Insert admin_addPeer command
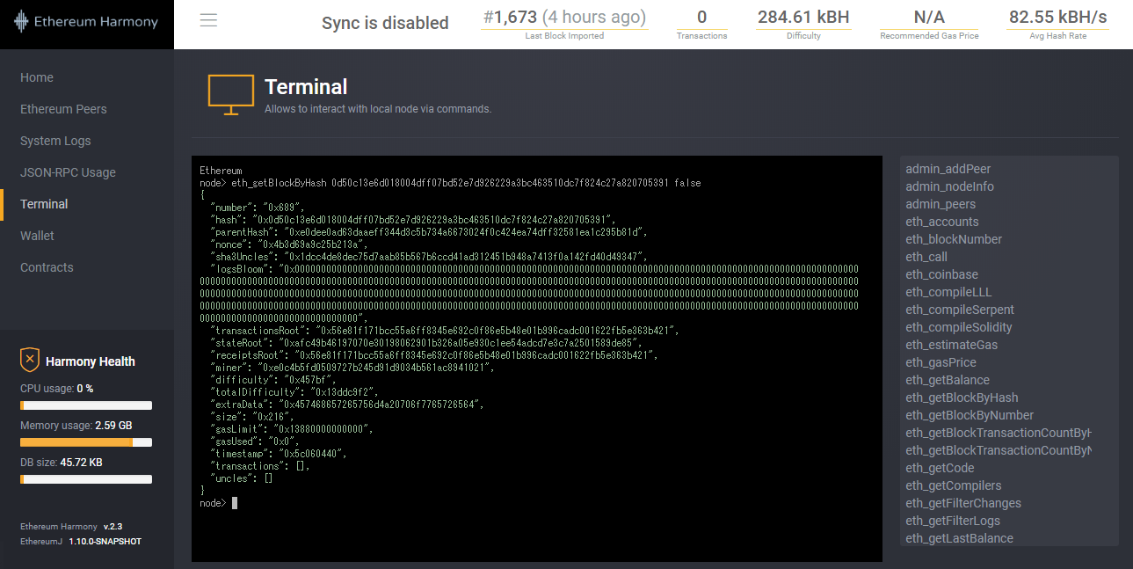This screenshot has height=569, width=1133. (948, 169)
